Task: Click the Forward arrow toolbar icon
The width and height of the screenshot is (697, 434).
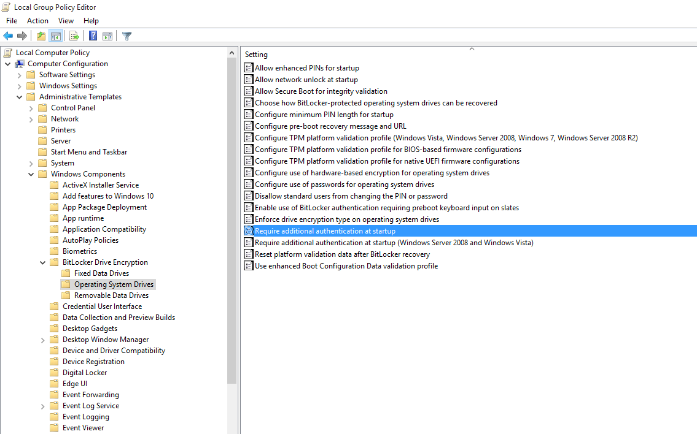Action: click(x=21, y=36)
